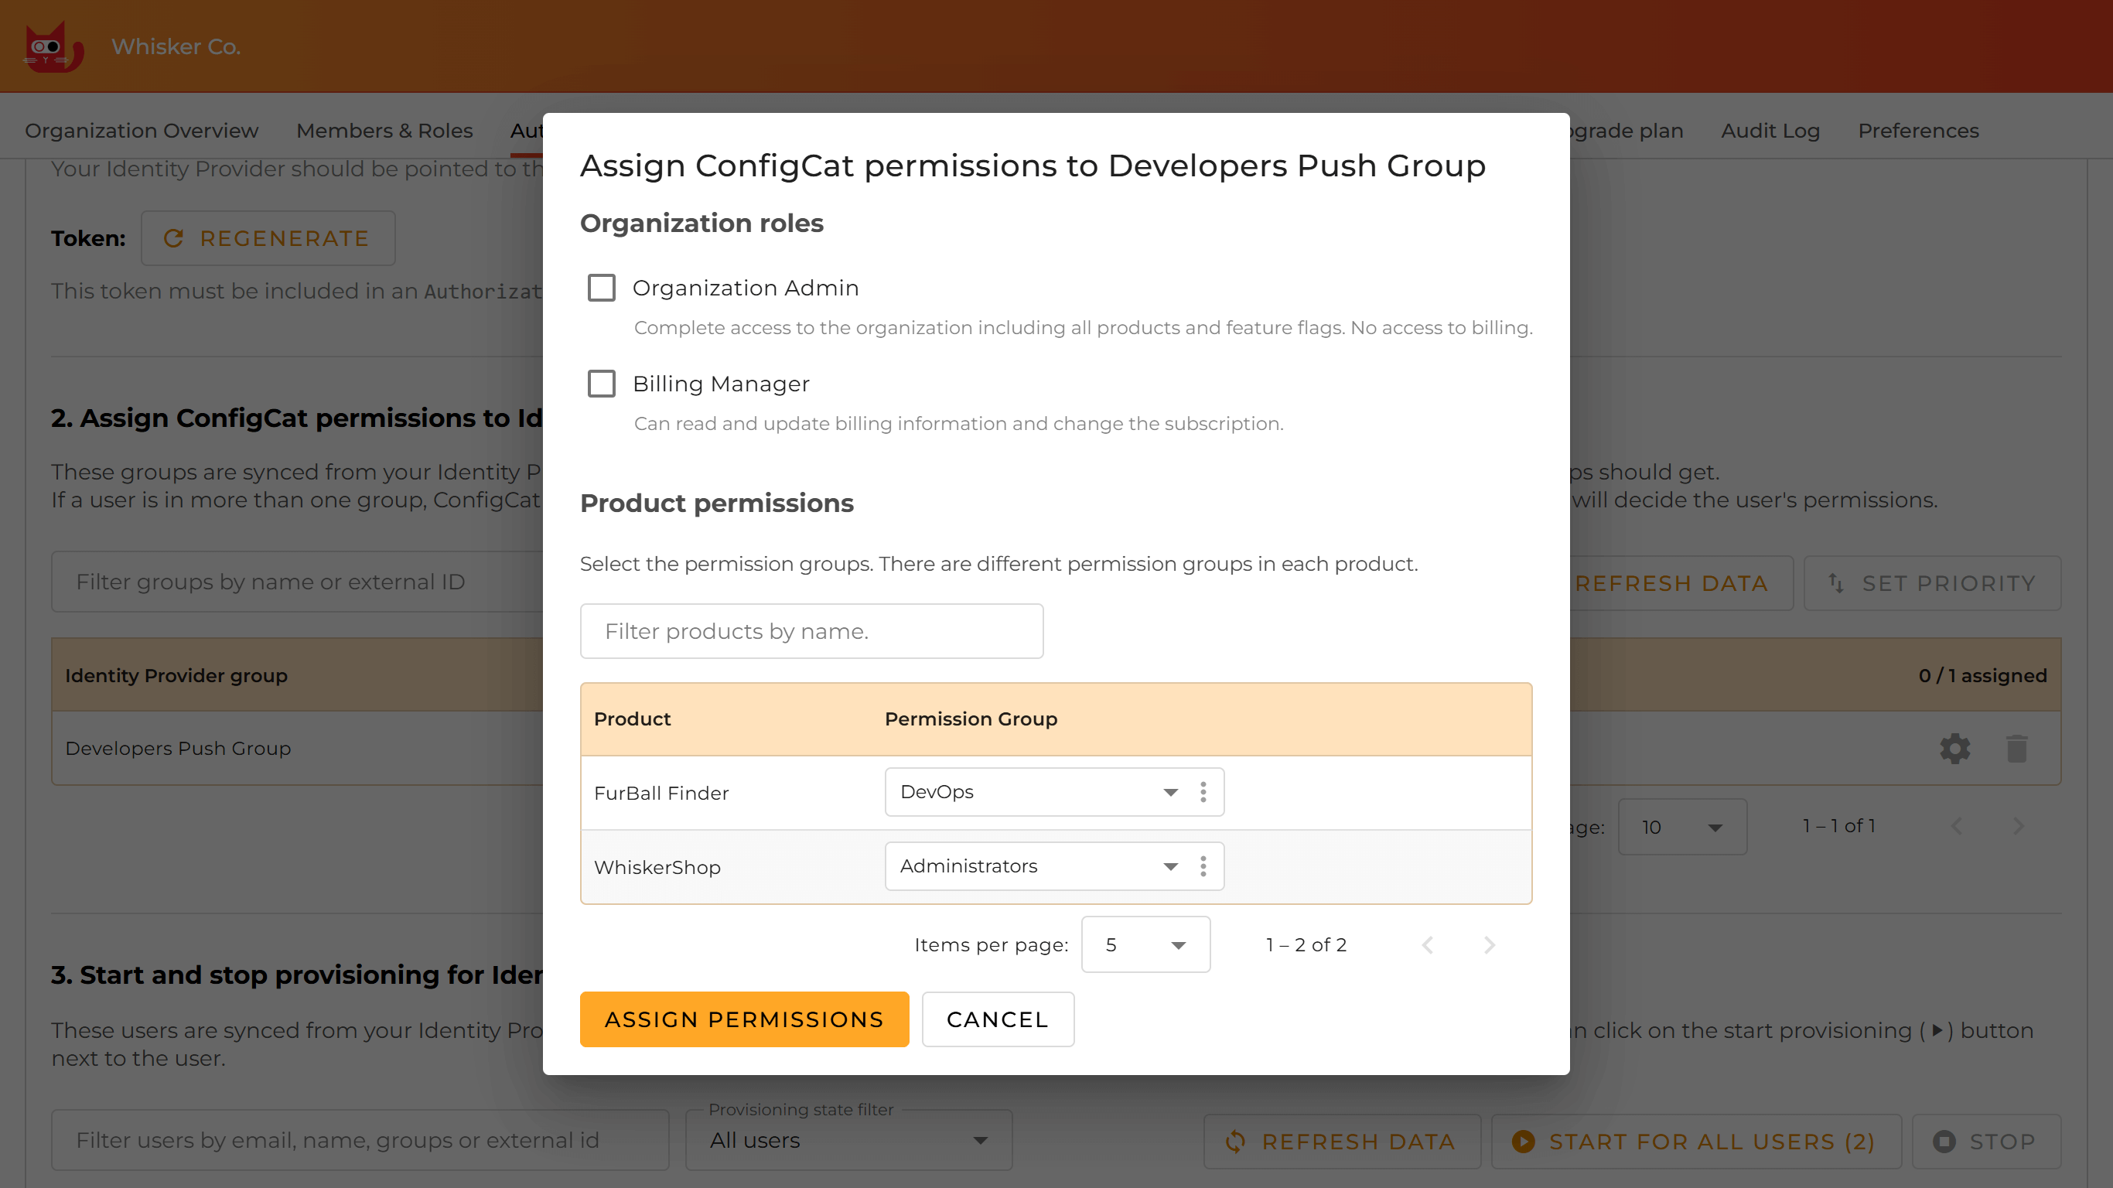Start provisioning for all users
Viewport: 2113px width, 1188px height.
click(1695, 1140)
